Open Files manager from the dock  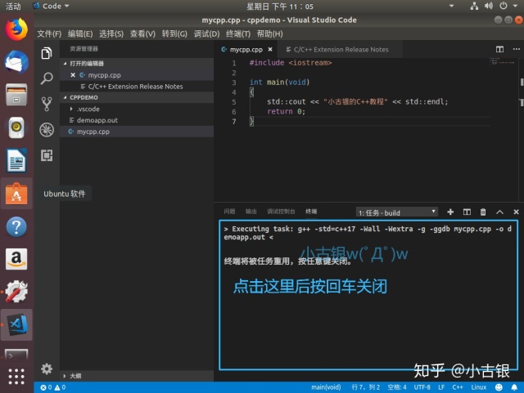[16, 95]
